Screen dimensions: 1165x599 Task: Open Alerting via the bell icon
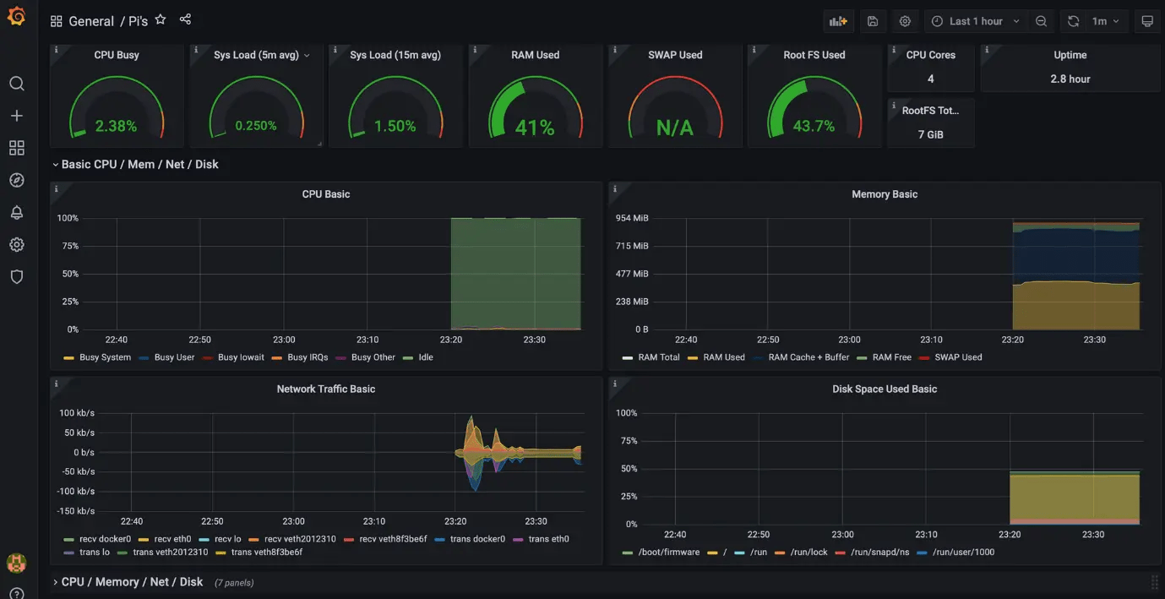pyautogui.click(x=17, y=212)
